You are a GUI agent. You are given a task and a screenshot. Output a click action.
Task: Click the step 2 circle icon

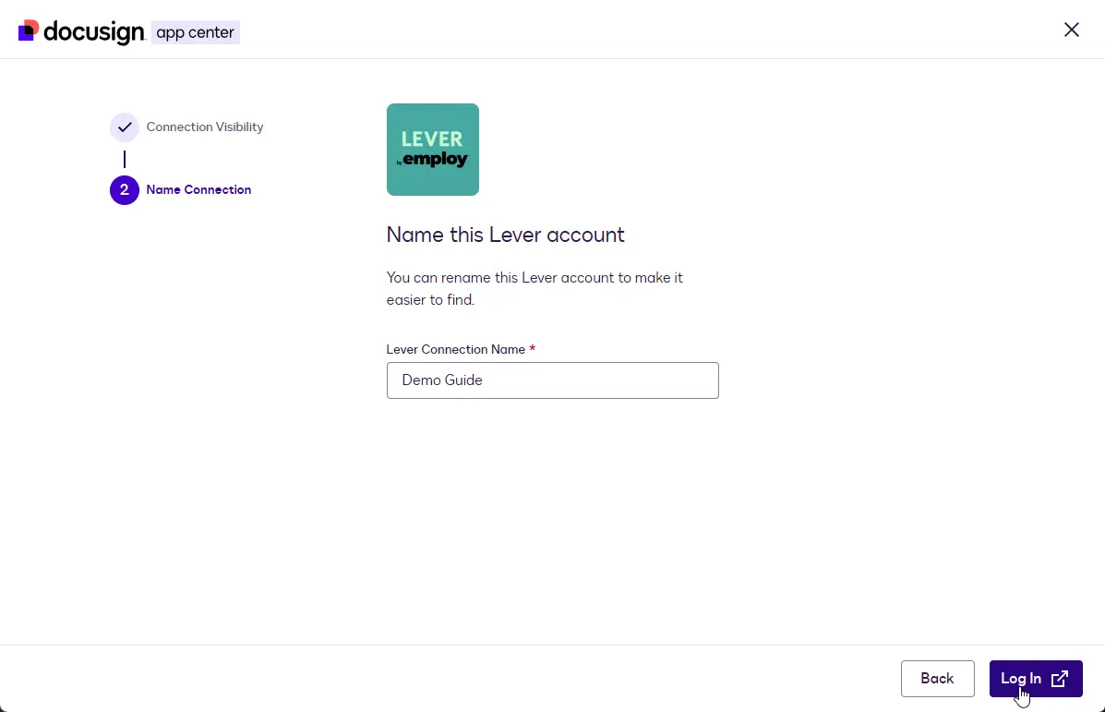[124, 190]
